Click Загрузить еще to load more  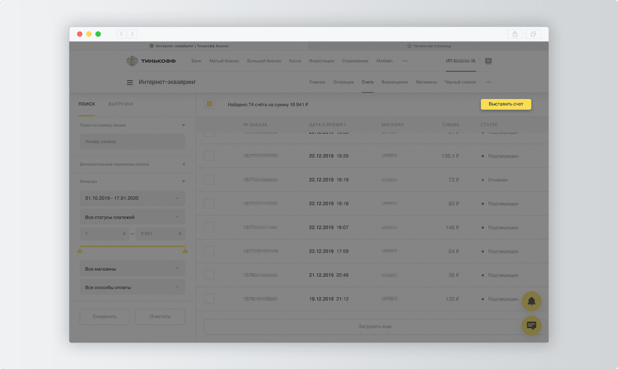[375, 326]
